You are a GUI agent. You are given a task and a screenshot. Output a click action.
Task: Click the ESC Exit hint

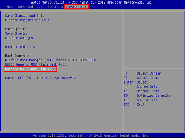point(134,104)
